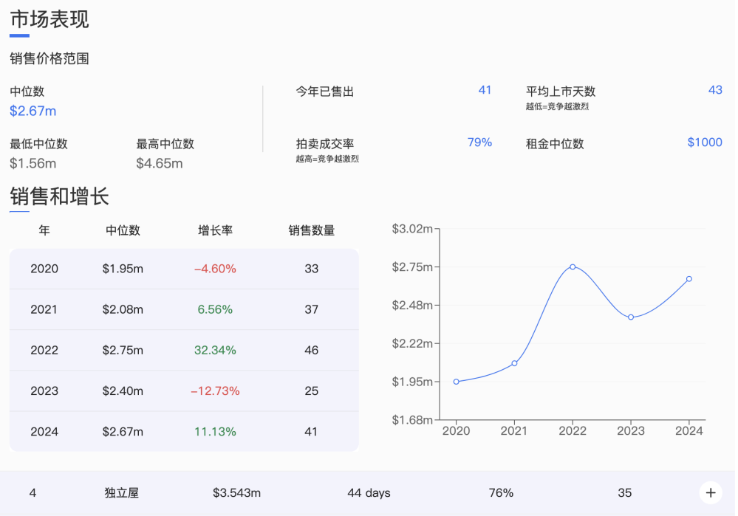738x516 pixels.
Task: Select the 2020 data point on chart
Action: pyautogui.click(x=457, y=382)
